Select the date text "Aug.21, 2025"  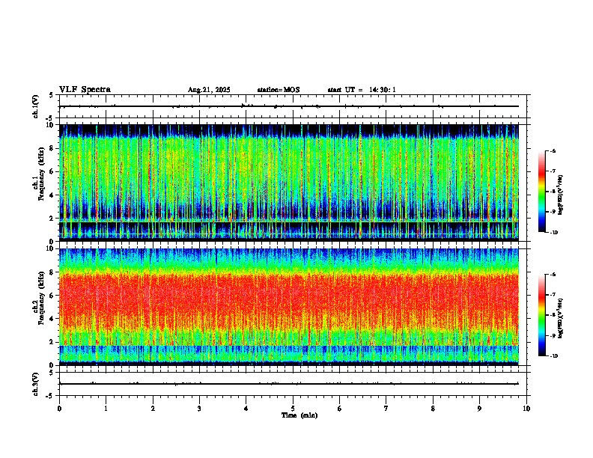coord(209,90)
